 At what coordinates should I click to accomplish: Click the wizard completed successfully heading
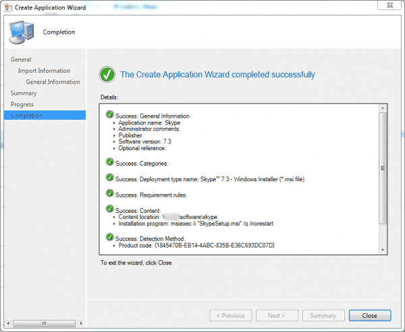(x=218, y=75)
